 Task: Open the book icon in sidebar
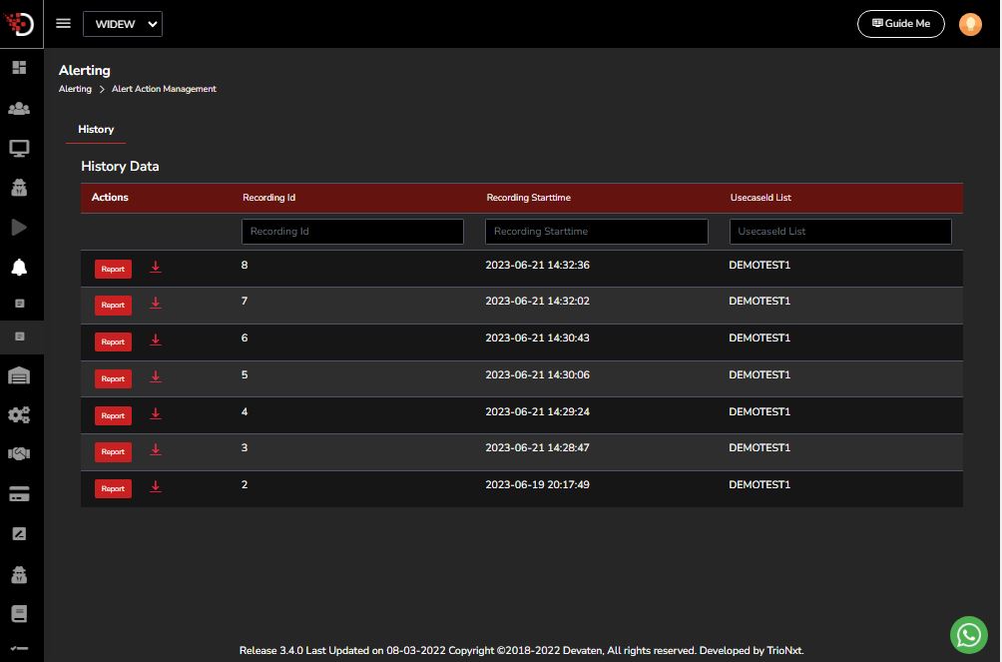19,614
